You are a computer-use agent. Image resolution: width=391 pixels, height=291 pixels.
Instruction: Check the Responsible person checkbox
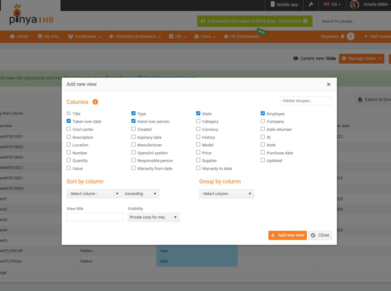coord(133,160)
